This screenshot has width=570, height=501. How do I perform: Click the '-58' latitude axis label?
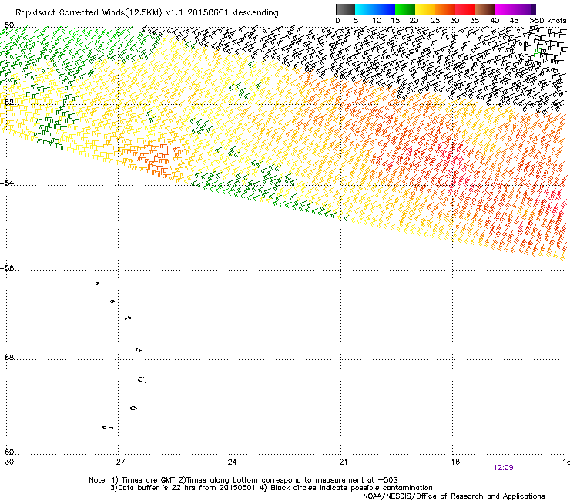pos(7,358)
